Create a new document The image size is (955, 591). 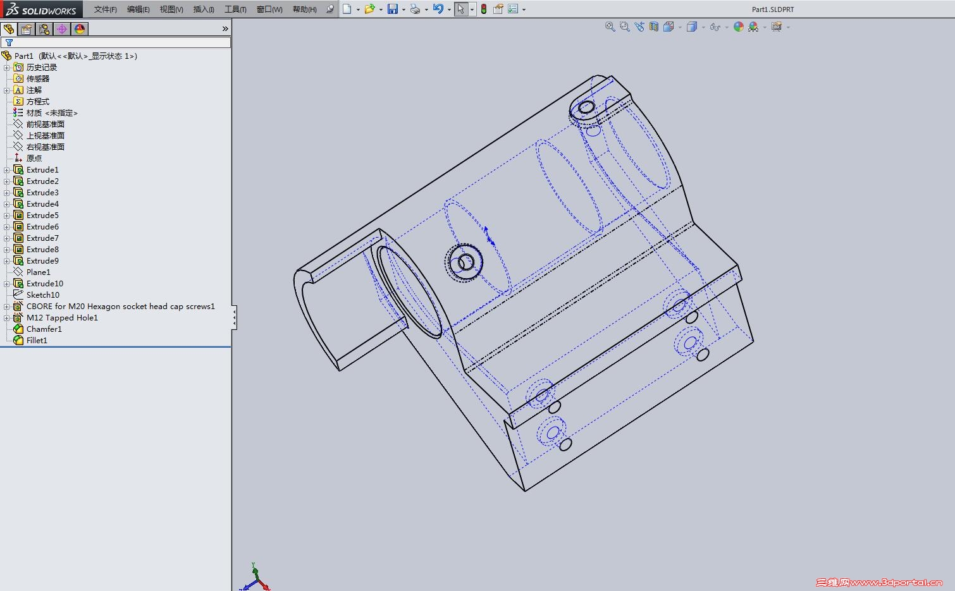[347, 9]
